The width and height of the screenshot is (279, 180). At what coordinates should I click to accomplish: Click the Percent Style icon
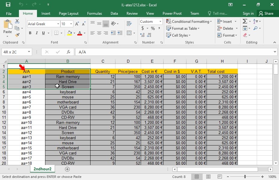point(153,28)
